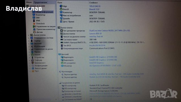The image size is (181, 102).
Task: Select the AIDA64 v6.32.5600 root node
Action: [x=37, y=6]
